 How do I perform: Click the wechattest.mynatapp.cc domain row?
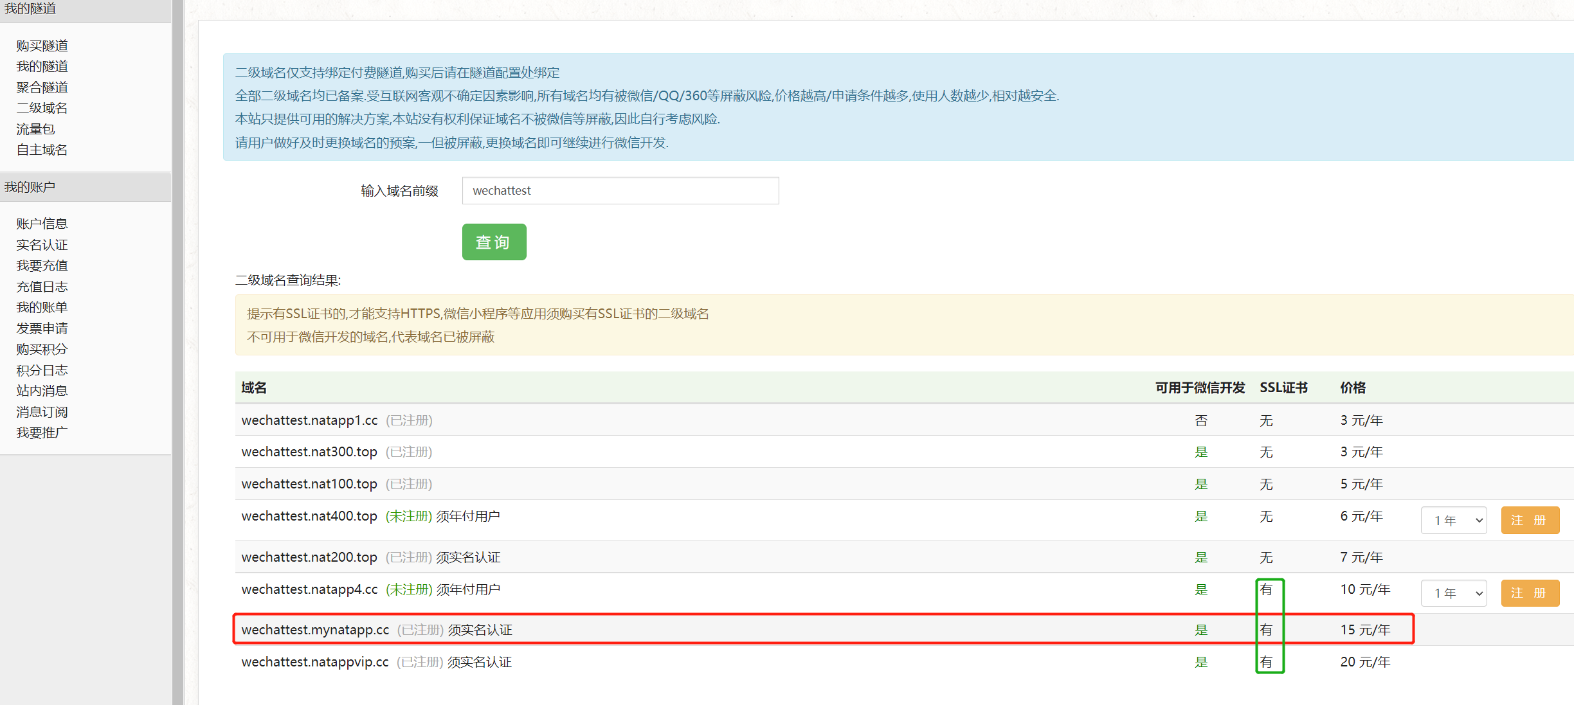pos(315,630)
